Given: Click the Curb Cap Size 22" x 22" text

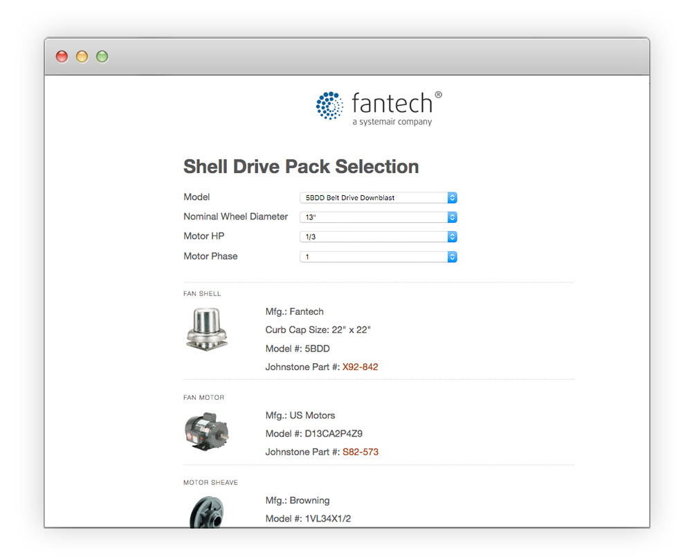Looking at the screenshot, I should (318, 330).
